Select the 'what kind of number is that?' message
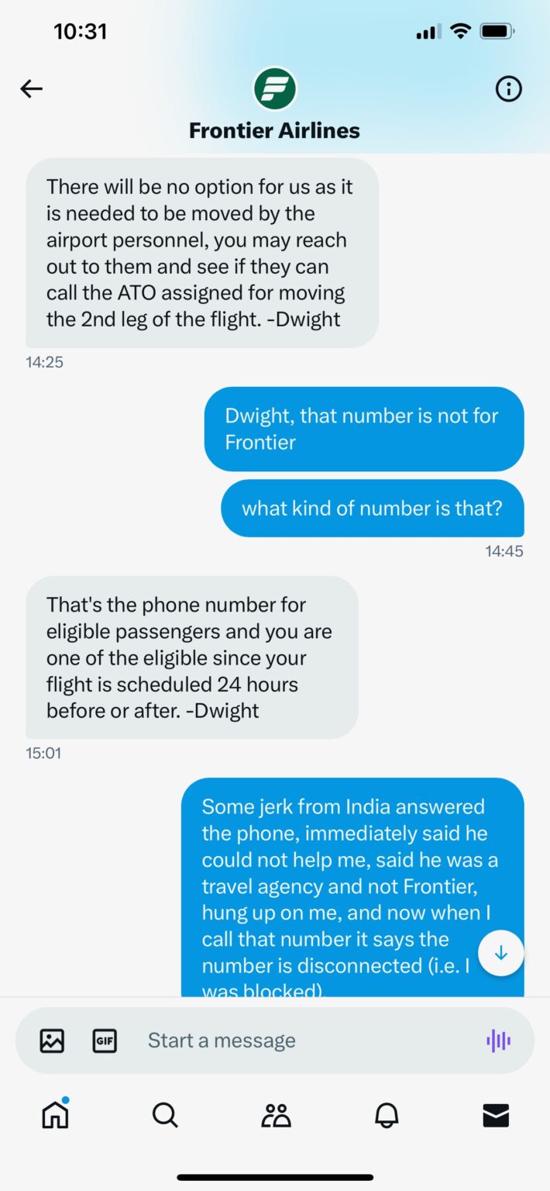The height and width of the screenshot is (1191, 550). click(x=373, y=508)
